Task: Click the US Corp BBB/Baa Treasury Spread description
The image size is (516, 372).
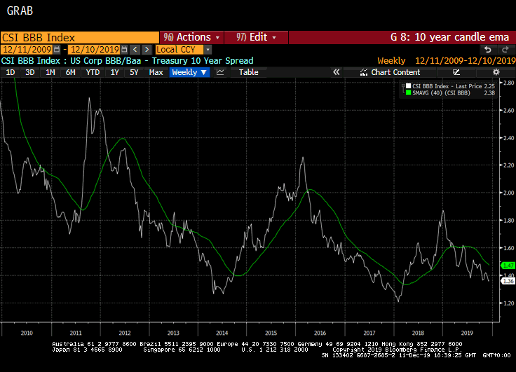Action: (x=162, y=61)
